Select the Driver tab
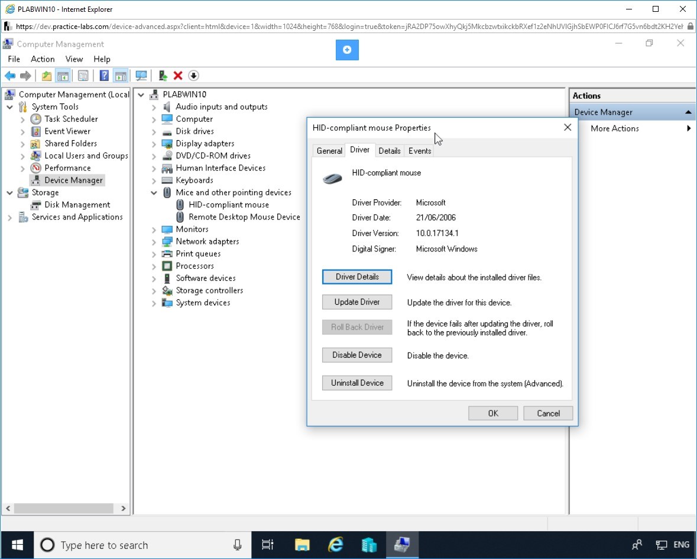The image size is (697, 559). click(359, 150)
